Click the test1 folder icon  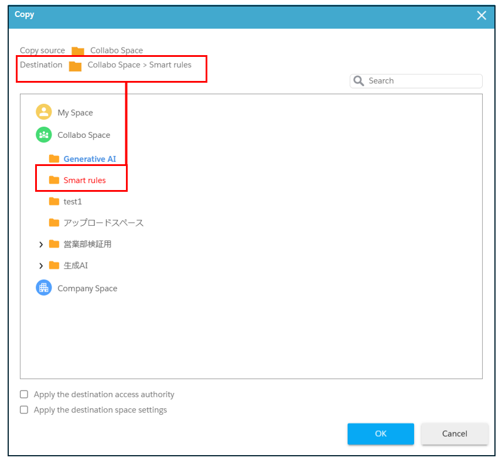54,201
